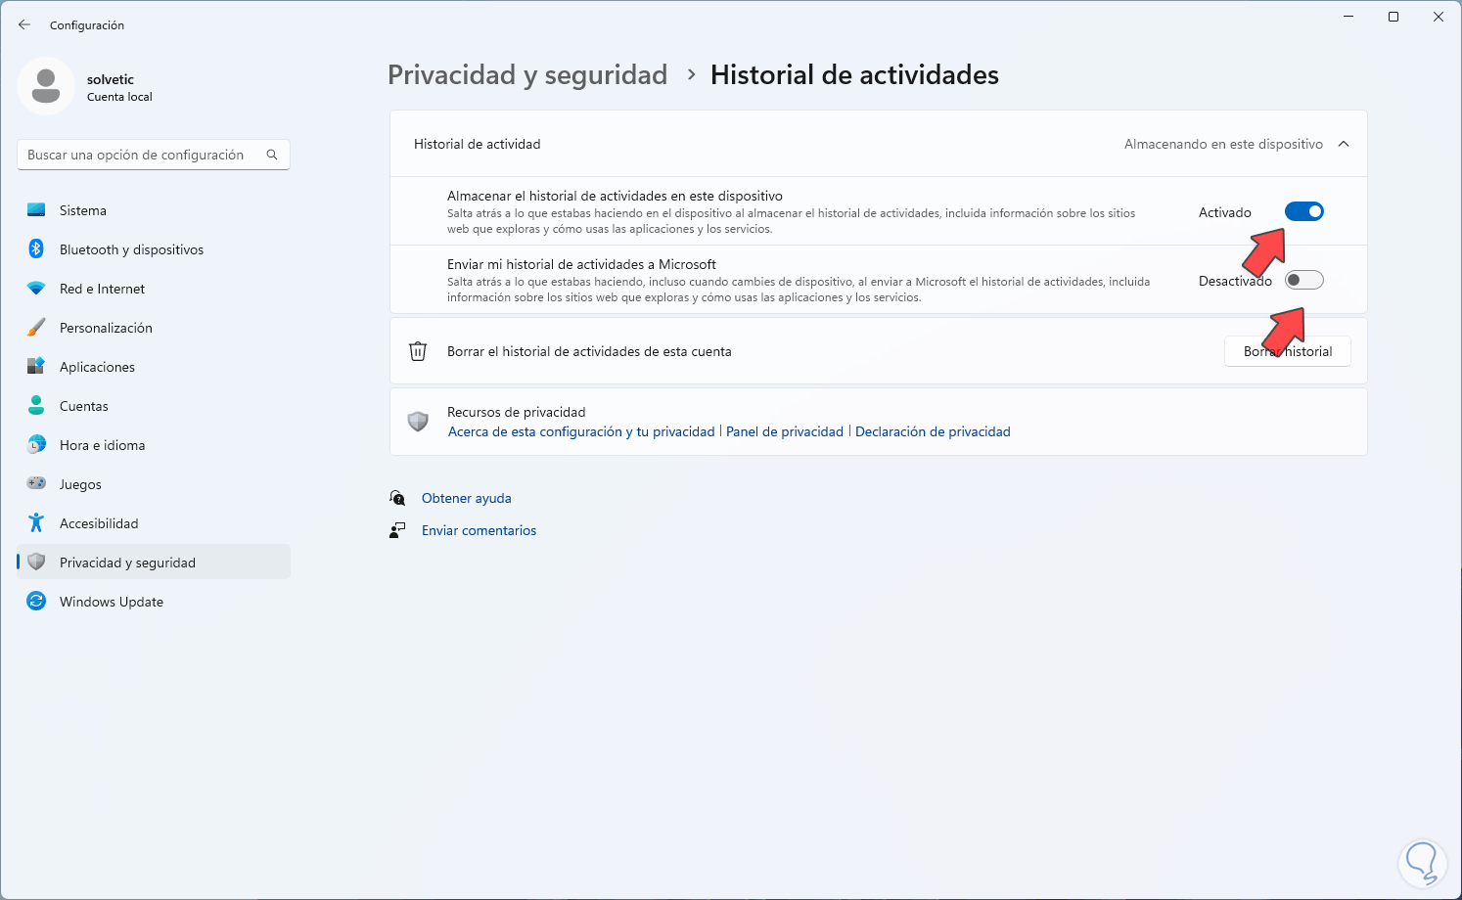
Task: Enable sending activity history to Microsoft
Action: point(1303,281)
